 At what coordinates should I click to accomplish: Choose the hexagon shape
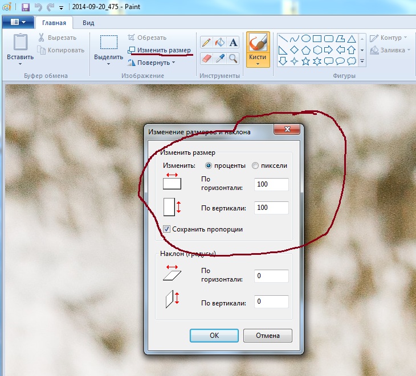[x=317, y=50]
